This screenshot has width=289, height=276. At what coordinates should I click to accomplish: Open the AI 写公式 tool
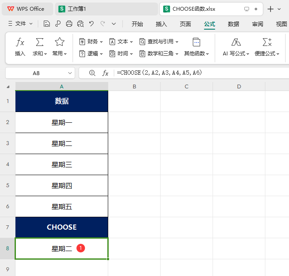click(236, 47)
